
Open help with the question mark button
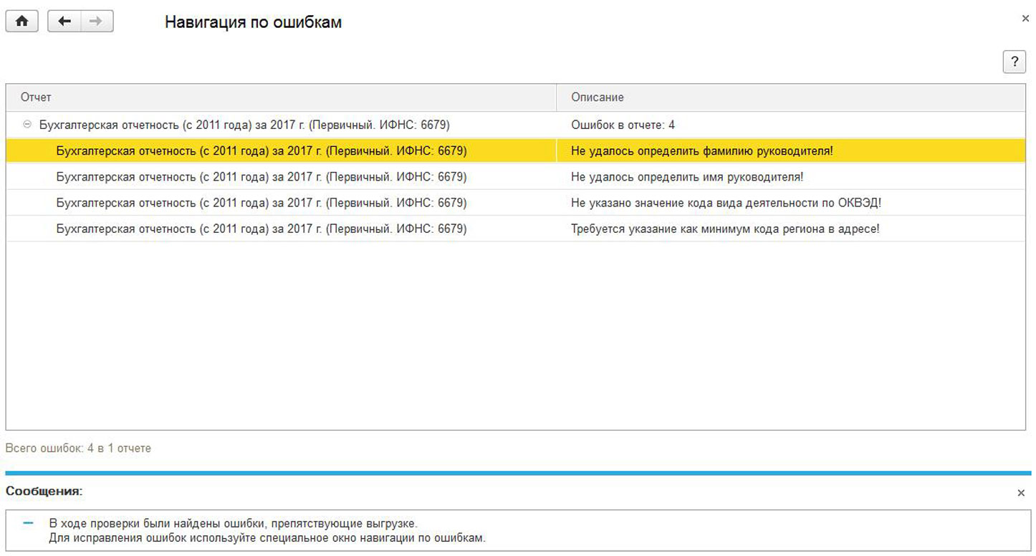[x=1014, y=62]
